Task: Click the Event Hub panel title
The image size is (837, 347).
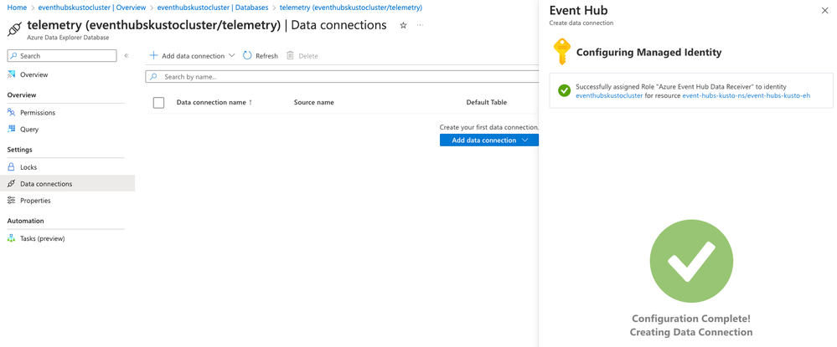Action: click(578, 10)
